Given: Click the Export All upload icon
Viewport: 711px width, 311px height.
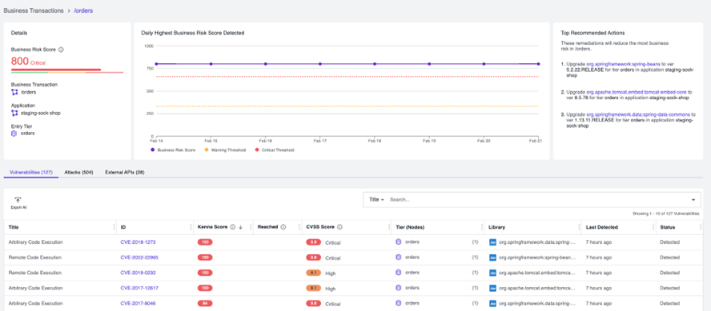Looking at the screenshot, I should point(18,200).
